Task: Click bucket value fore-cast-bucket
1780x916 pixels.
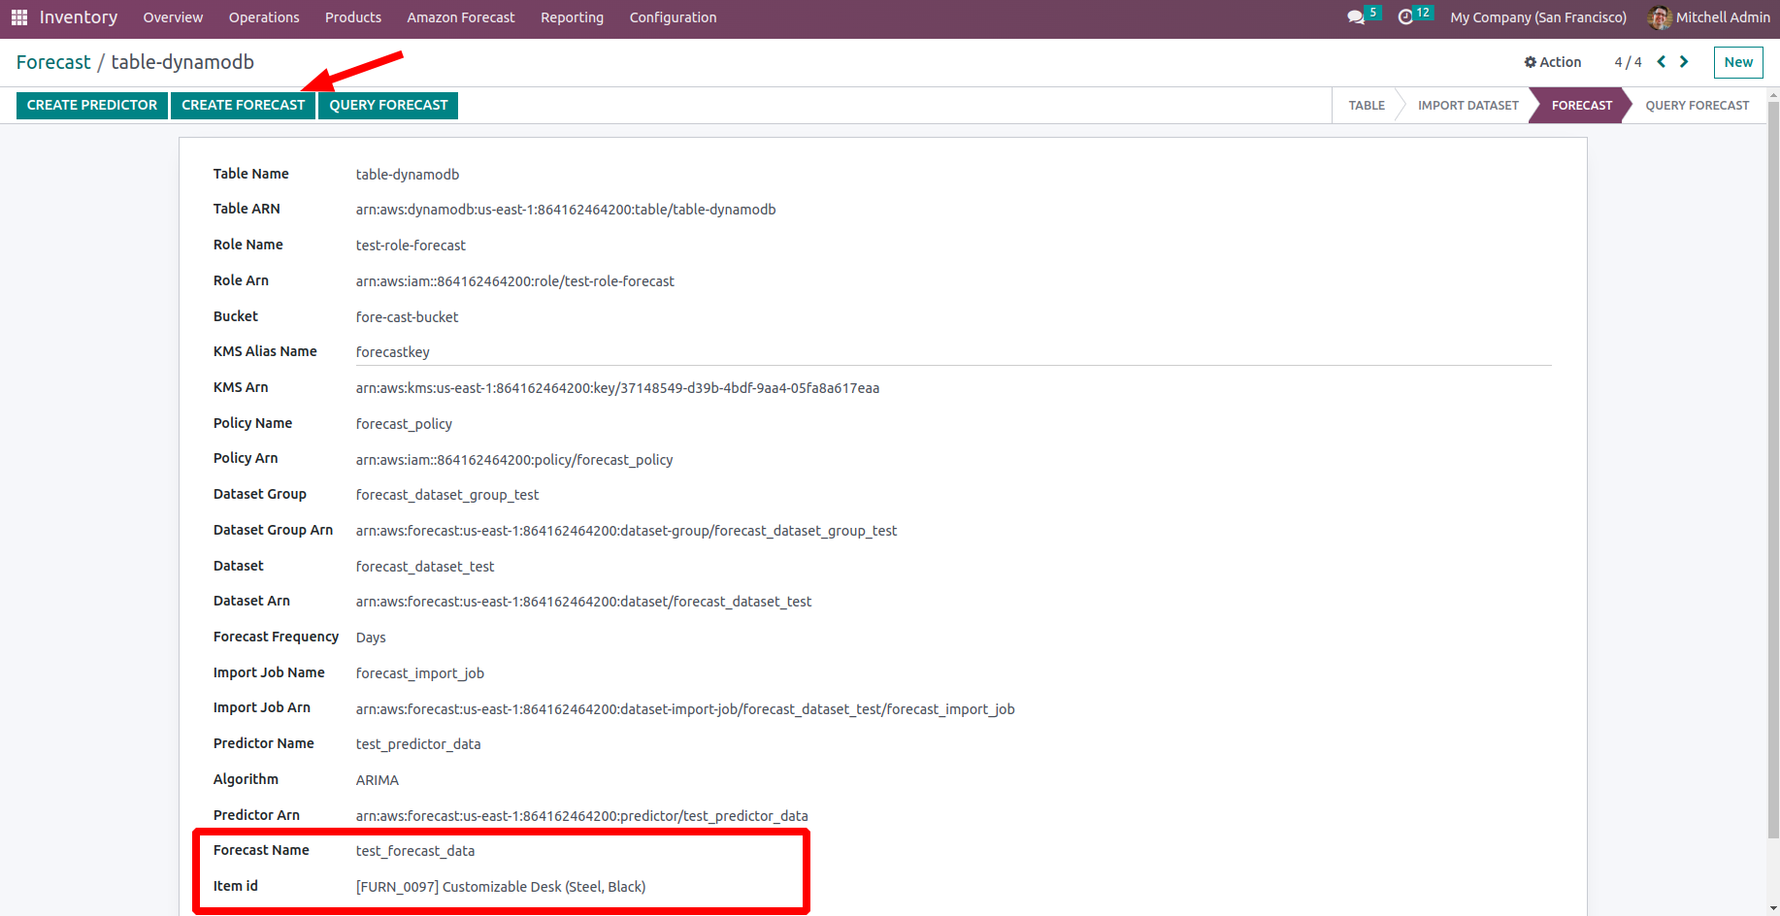Action: coord(407,317)
